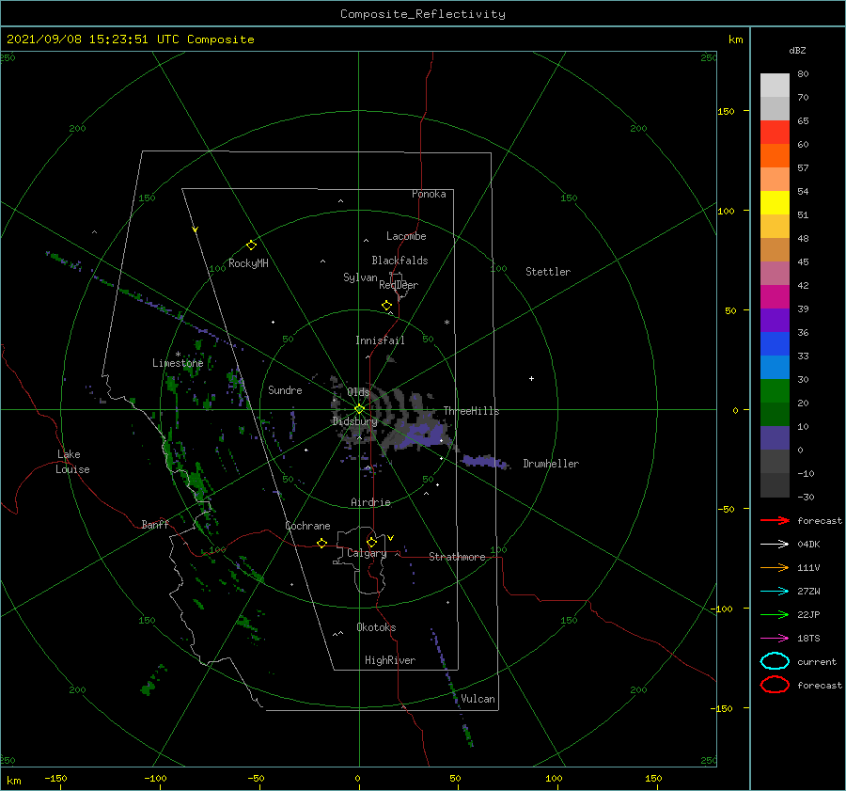Click the 04DK legend text
Image resolution: width=846 pixels, height=791 pixels.
(x=808, y=544)
